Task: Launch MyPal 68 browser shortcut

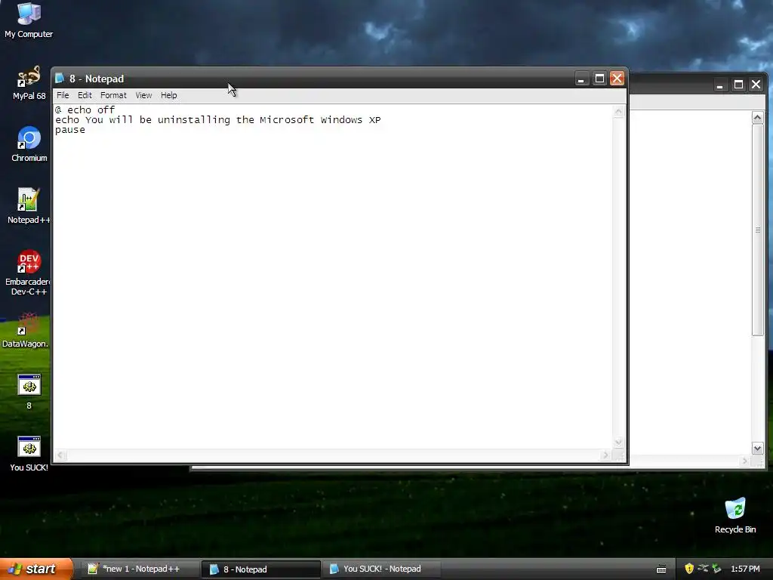Action: pyautogui.click(x=29, y=83)
